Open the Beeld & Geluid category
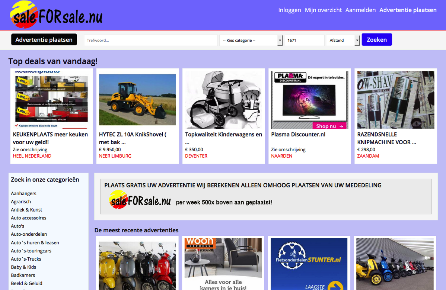The image size is (446, 290). tap(26, 283)
